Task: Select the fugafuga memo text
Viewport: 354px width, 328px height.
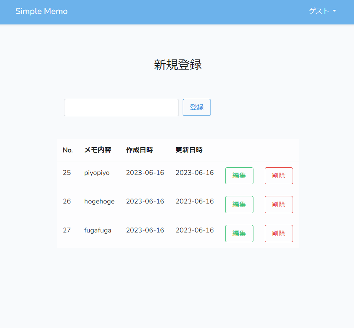Action: 98,230
